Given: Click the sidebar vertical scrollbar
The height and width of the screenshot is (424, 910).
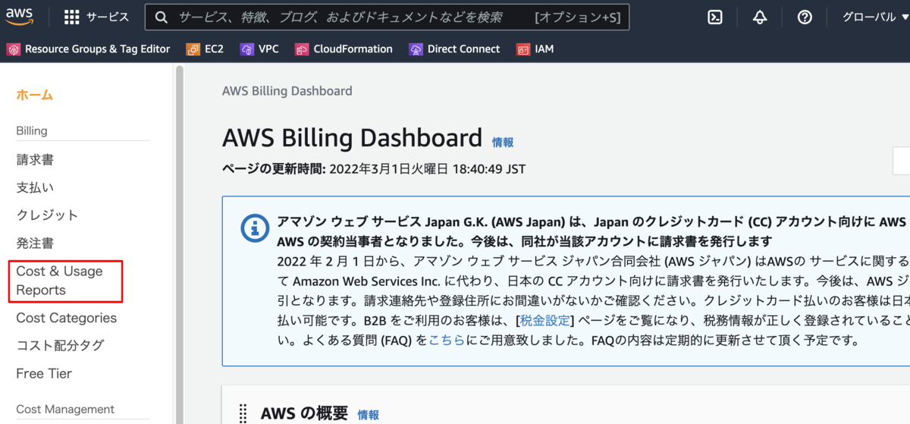Looking at the screenshot, I should pos(179,243).
